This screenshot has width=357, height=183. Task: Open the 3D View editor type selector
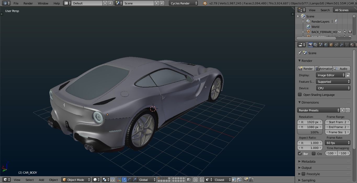click(7, 180)
